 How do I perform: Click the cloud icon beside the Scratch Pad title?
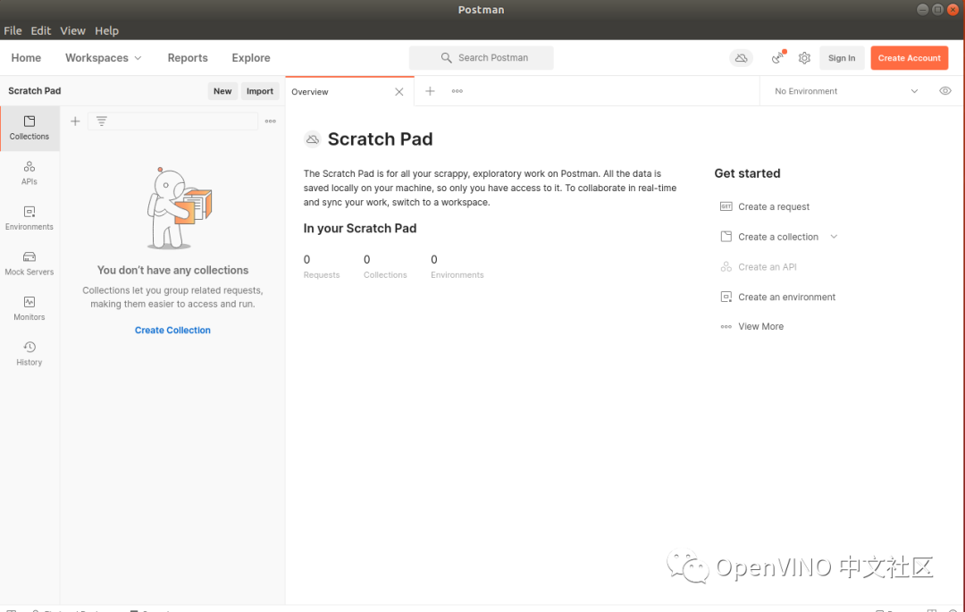tap(313, 139)
